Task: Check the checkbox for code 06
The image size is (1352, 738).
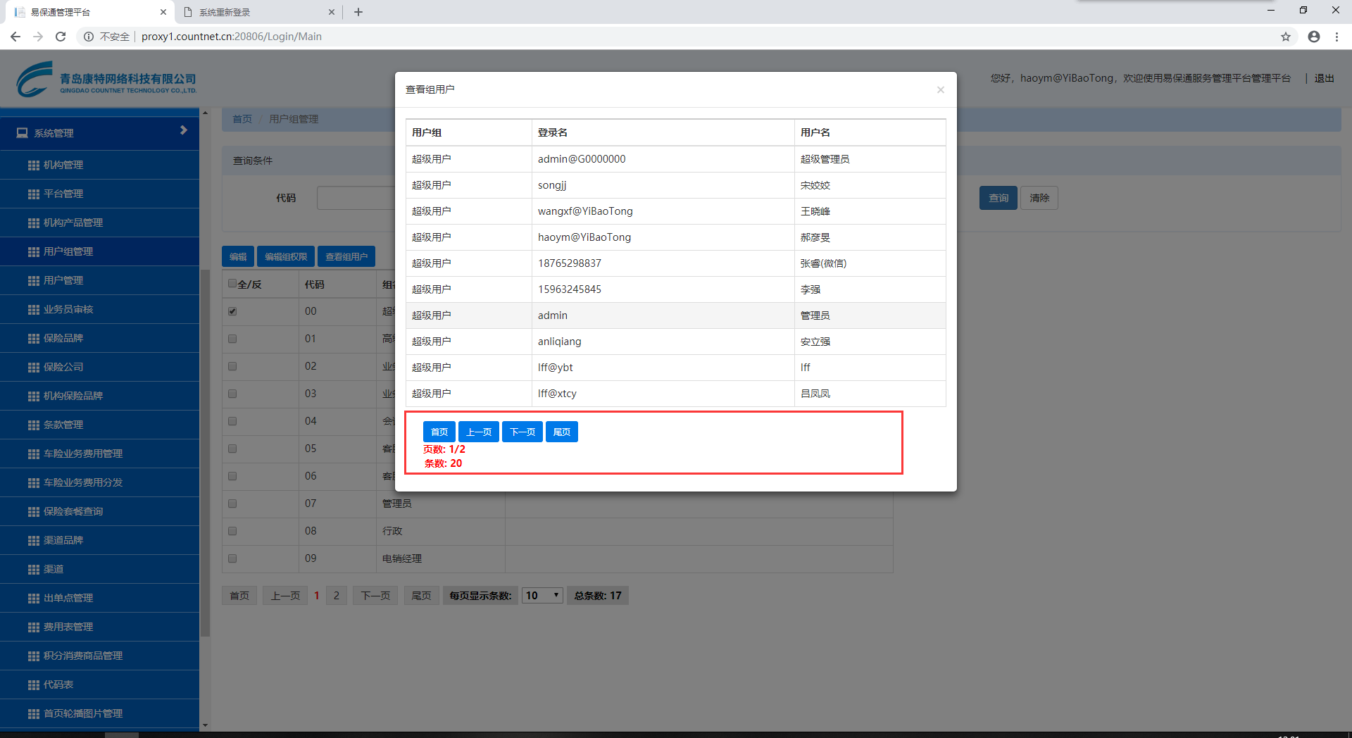Action: tap(232, 476)
